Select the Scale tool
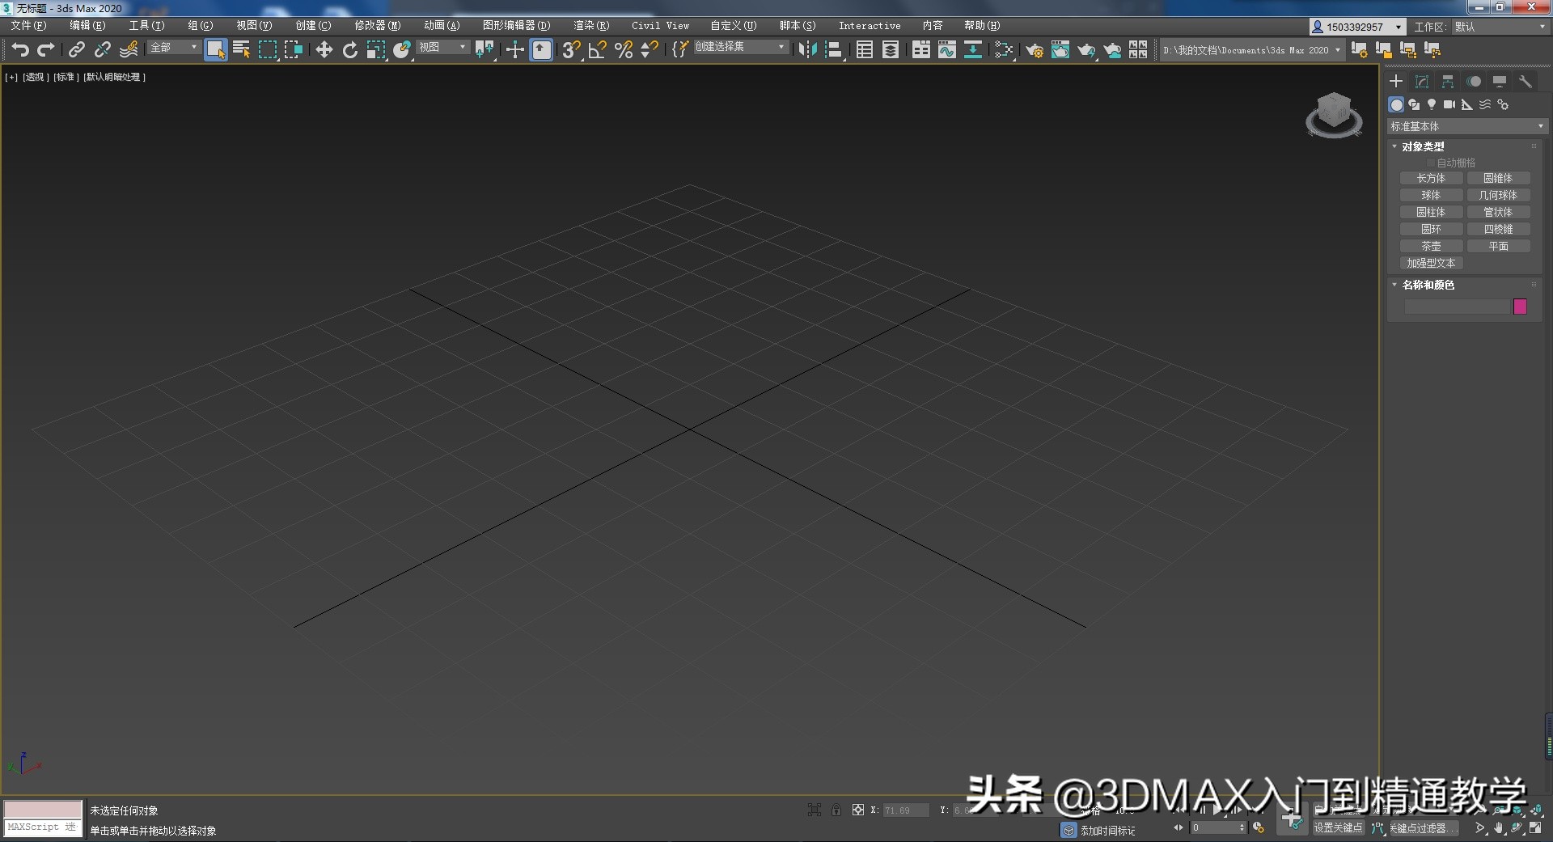Viewport: 1553px width, 842px height. tap(375, 49)
